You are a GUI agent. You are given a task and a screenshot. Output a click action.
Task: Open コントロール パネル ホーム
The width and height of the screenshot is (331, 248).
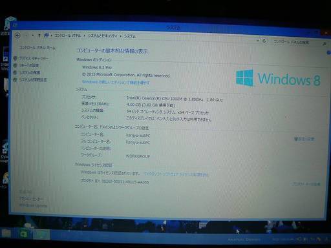pos(37,48)
